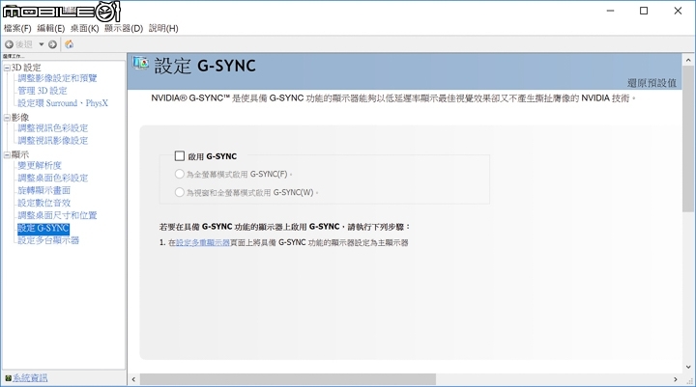The image size is (696, 387).
Task: Click the system information icon at bottom left
Action: point(8,378)
